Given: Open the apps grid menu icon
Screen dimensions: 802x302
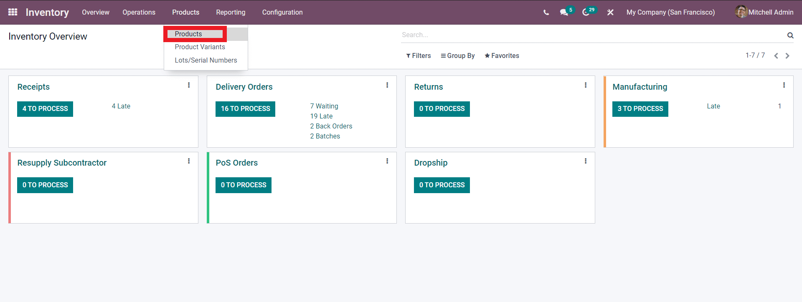Looking at the screenshot, I should (x=13, y=12).
